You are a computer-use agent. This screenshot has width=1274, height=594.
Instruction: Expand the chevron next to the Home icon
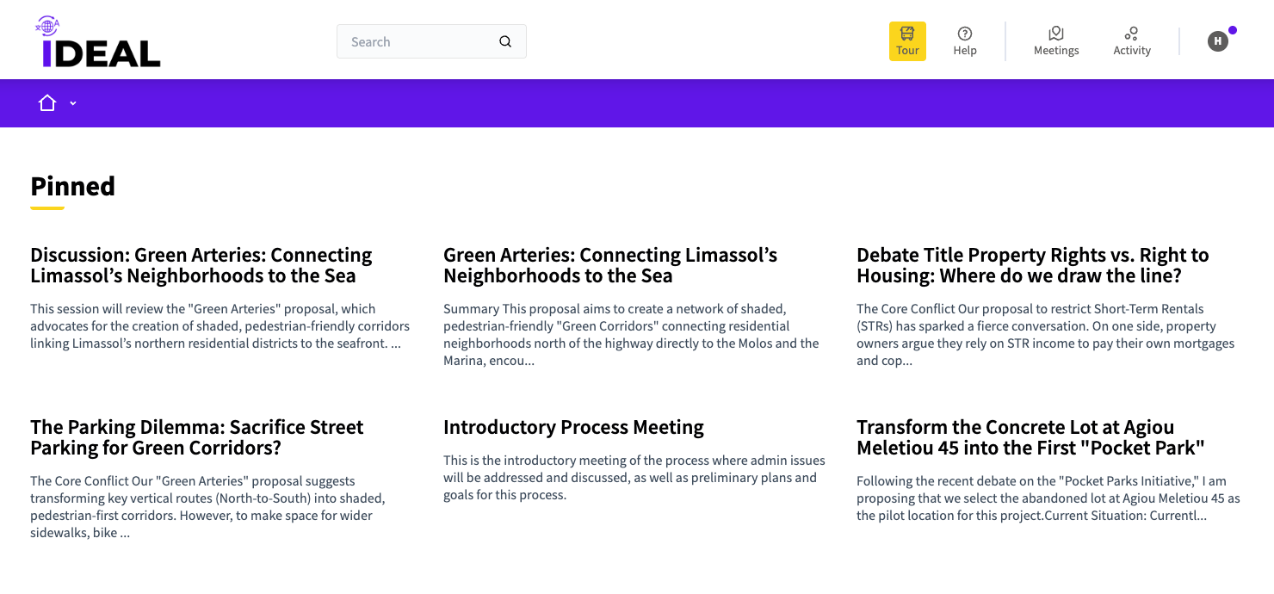coord(72,103)
